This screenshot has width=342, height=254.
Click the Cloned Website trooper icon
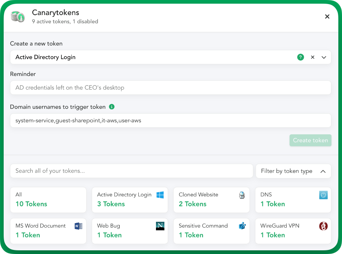[x=242, y=195]
